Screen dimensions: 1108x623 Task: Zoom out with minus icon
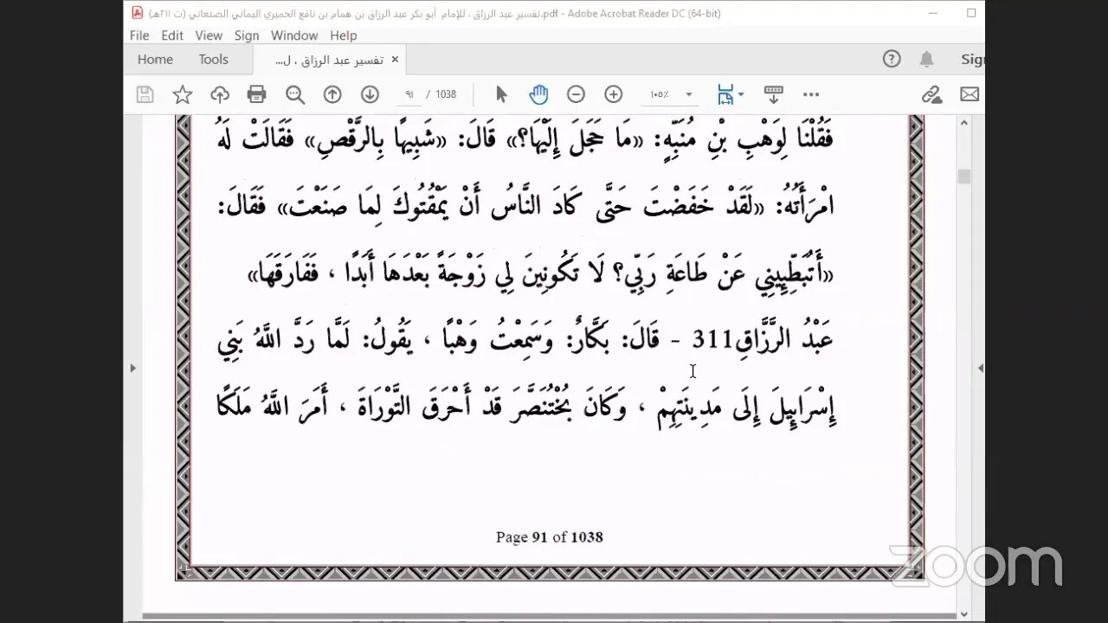click(x=576, y=95)
